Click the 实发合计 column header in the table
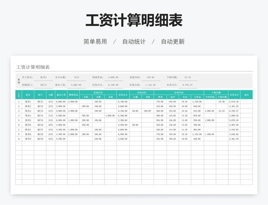 234,95
